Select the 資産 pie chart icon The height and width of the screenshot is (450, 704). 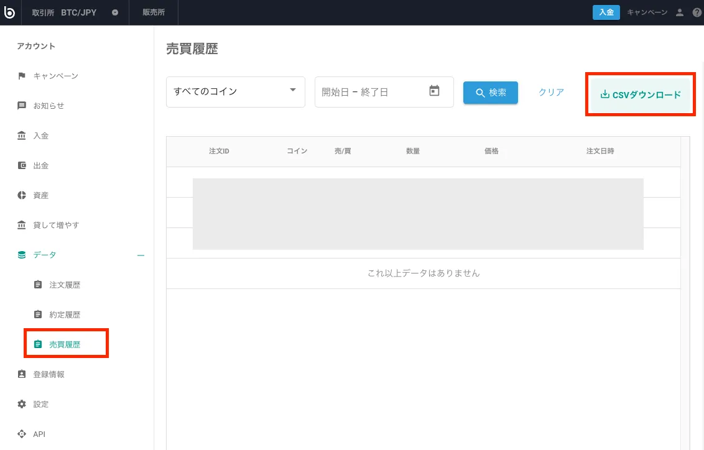point(22,195)
